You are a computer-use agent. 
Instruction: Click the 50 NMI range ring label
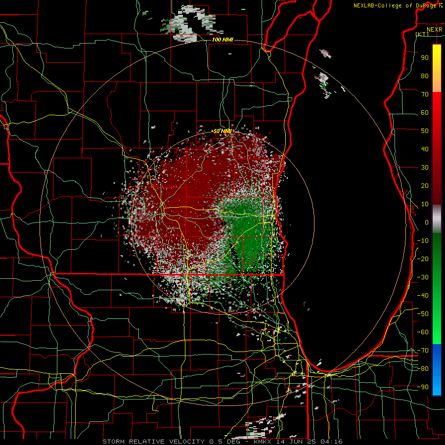pyautogui.click(x=222, y=131)
